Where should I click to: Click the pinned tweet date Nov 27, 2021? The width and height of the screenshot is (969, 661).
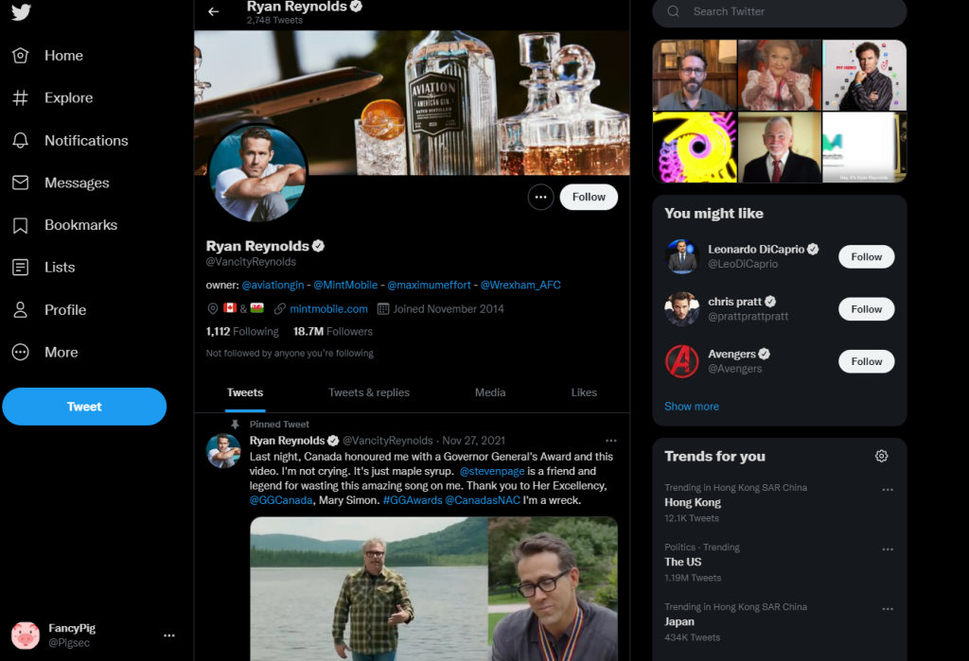(473, 441)
